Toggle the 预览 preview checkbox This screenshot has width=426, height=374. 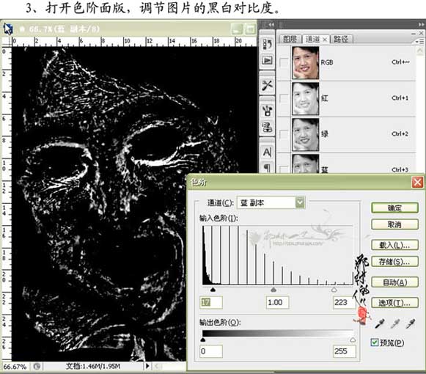[x=375, y=342]
